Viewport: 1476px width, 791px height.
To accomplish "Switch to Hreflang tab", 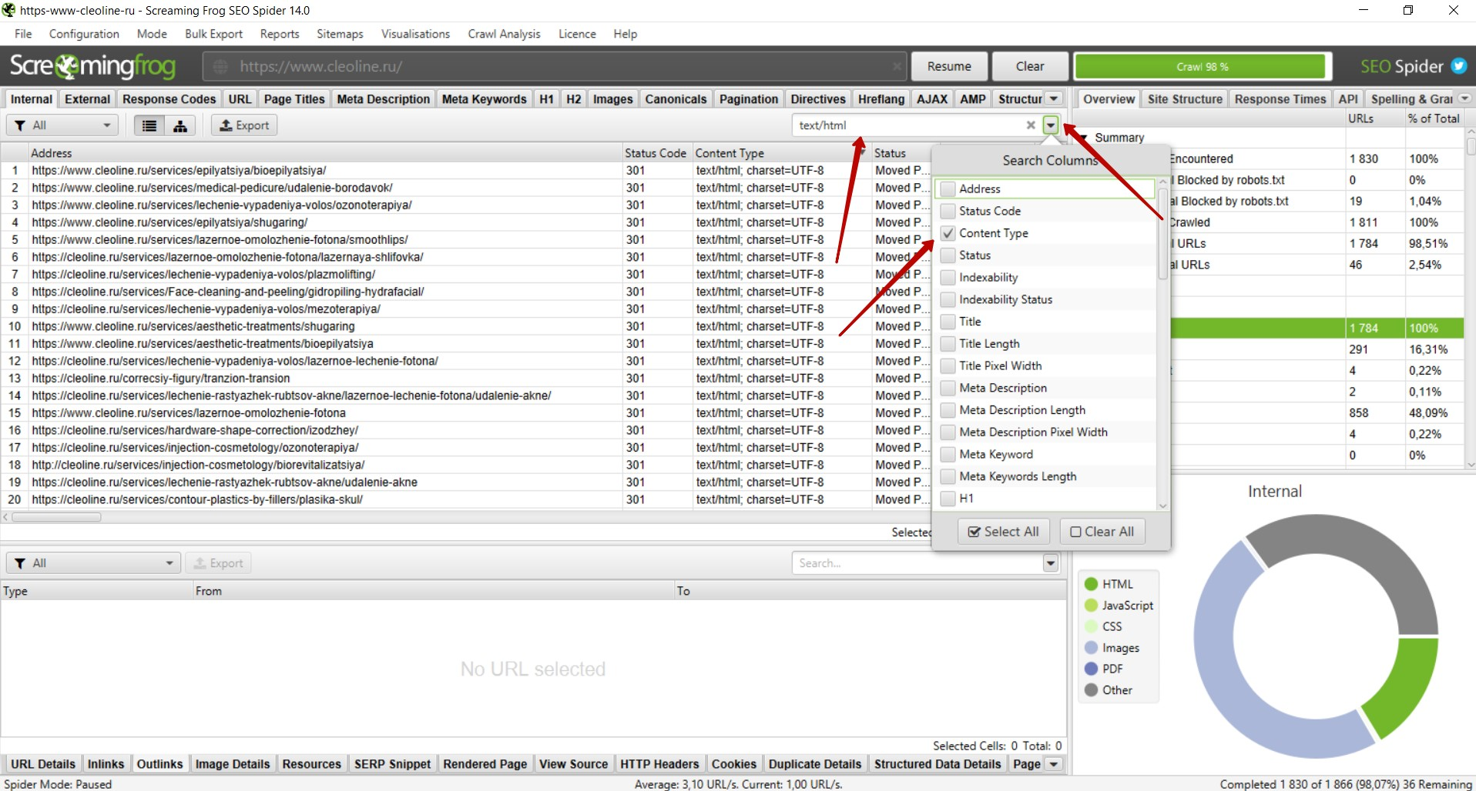I will [881, 99].
